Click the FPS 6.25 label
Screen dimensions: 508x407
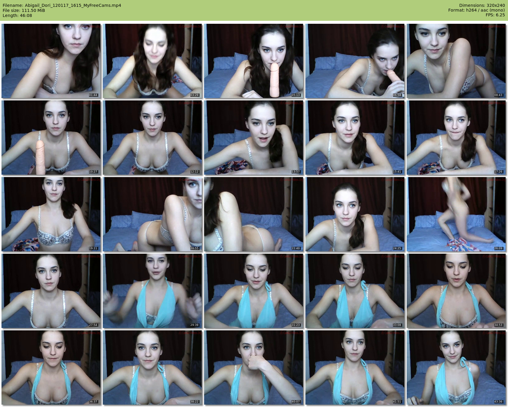(495, 15)
